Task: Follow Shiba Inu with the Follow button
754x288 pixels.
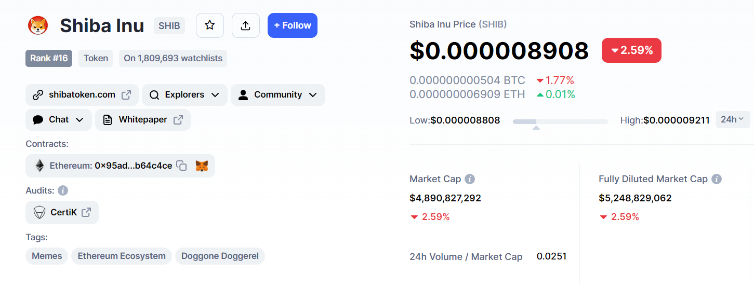Action: (x=293, y=25)
